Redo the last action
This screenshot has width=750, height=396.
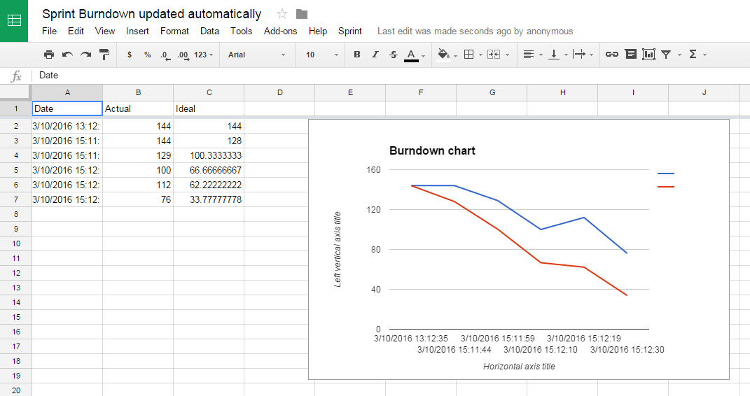pyautogui.click(x=85, y=55)
